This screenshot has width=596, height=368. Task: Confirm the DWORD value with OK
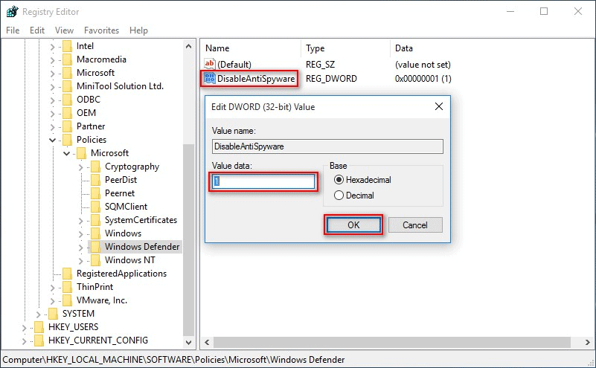click(x=353, y=225)
